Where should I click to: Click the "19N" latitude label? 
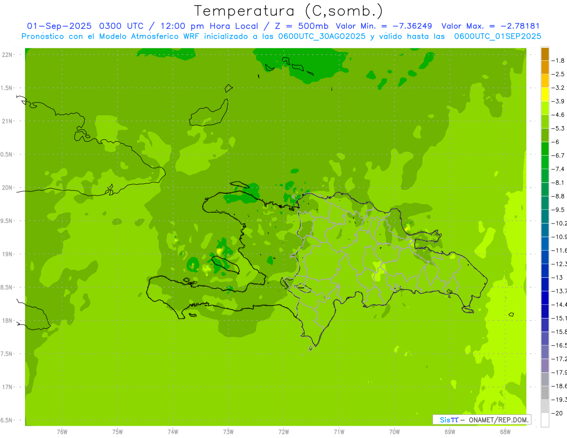click(x=7, y=254)
